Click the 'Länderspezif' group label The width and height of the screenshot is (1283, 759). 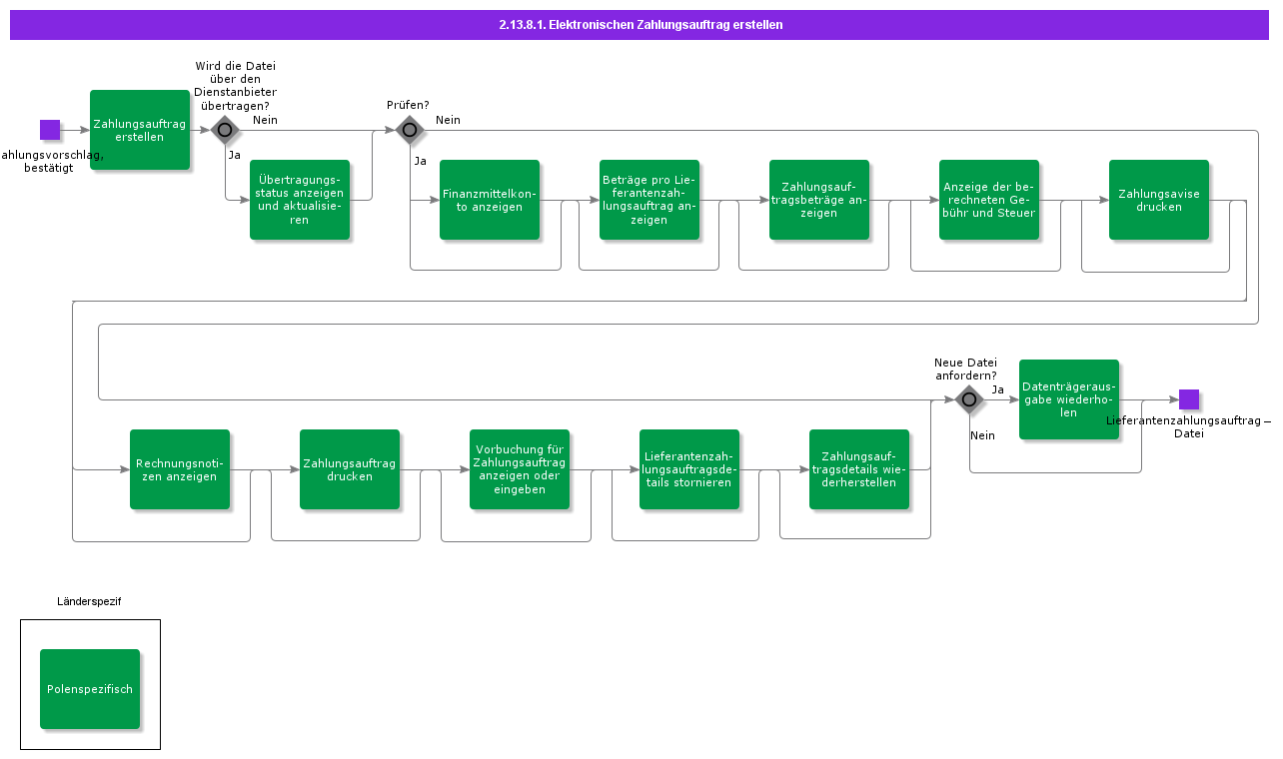89,601
